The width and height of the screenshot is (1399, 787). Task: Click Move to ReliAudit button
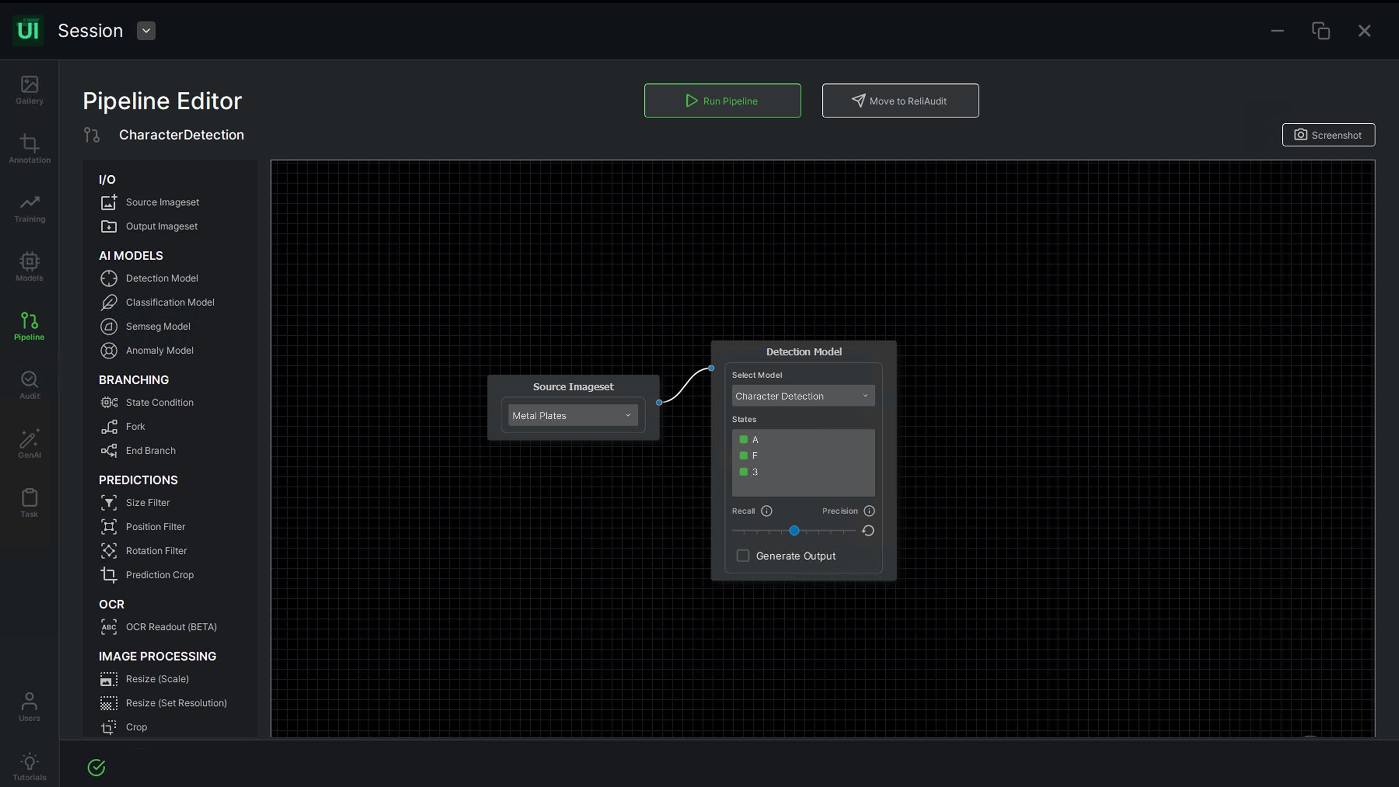(900, 101)
